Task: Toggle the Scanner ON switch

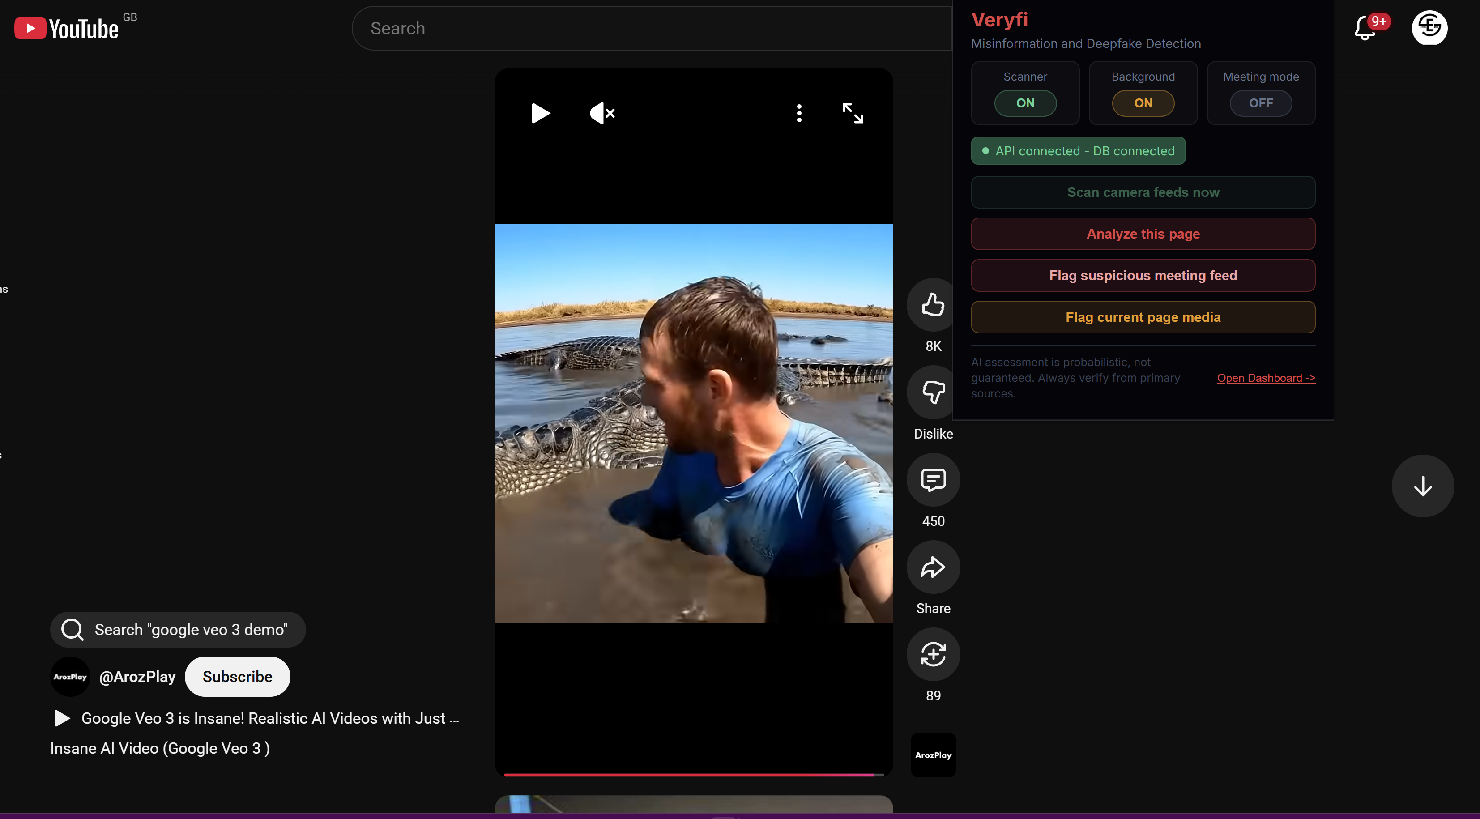Action: click(x=1025, y=103)
